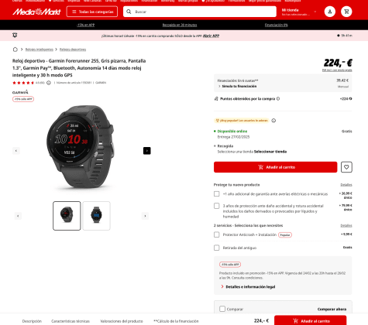Check the +1 año adicional de garantía box
The image size is (368, 325).
(x=217, y=193)
